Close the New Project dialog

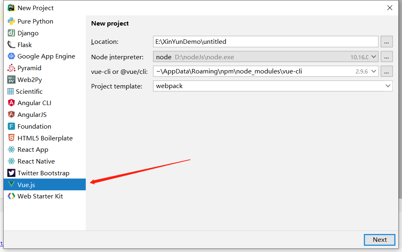click(x=390, y=8)
